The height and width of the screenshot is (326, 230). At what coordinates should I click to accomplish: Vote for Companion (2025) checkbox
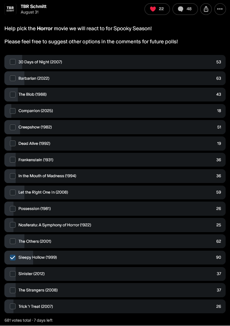(x=13, y=111)
